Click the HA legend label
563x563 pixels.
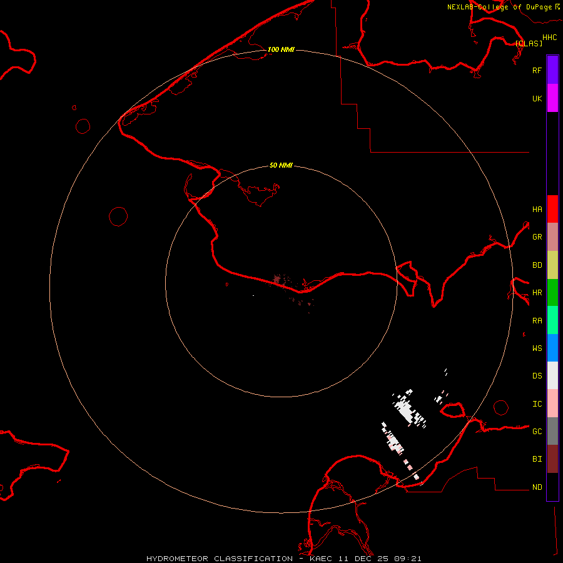537,210
